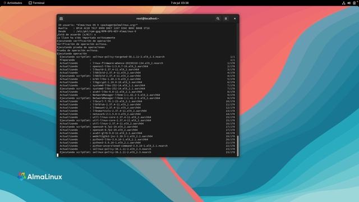
Task: Click the libmount package line
Action: (x=147, y=108)
